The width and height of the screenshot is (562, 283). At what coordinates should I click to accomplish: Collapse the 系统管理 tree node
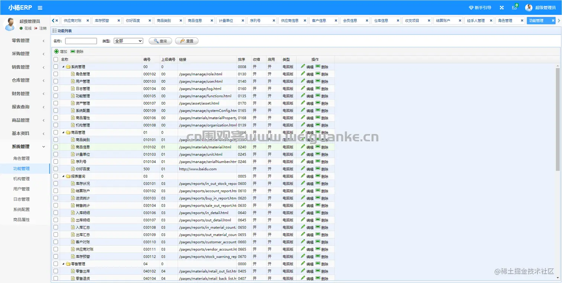[63, 67]
